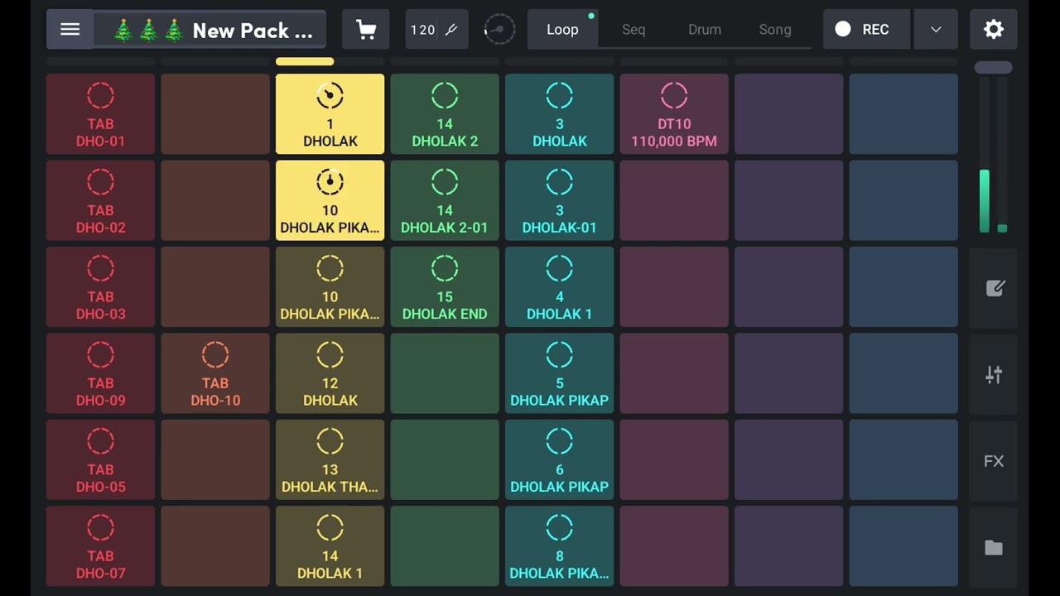Viewport: 1060px width, 596px height.
Task: Stop the playing yellow 10 DHOLAK PIKA pad
Action: click(x=330, y=200)
